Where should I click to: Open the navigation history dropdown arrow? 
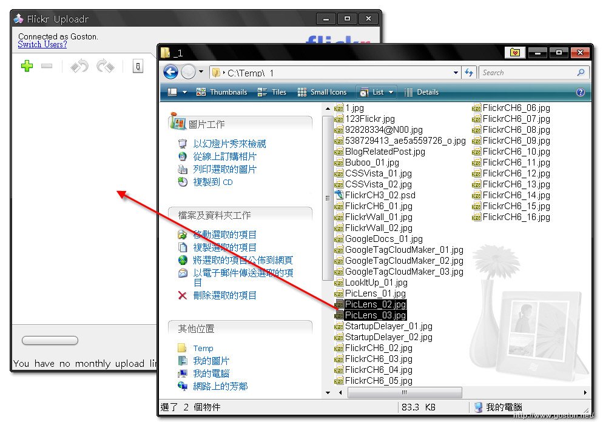coord(201,72)
